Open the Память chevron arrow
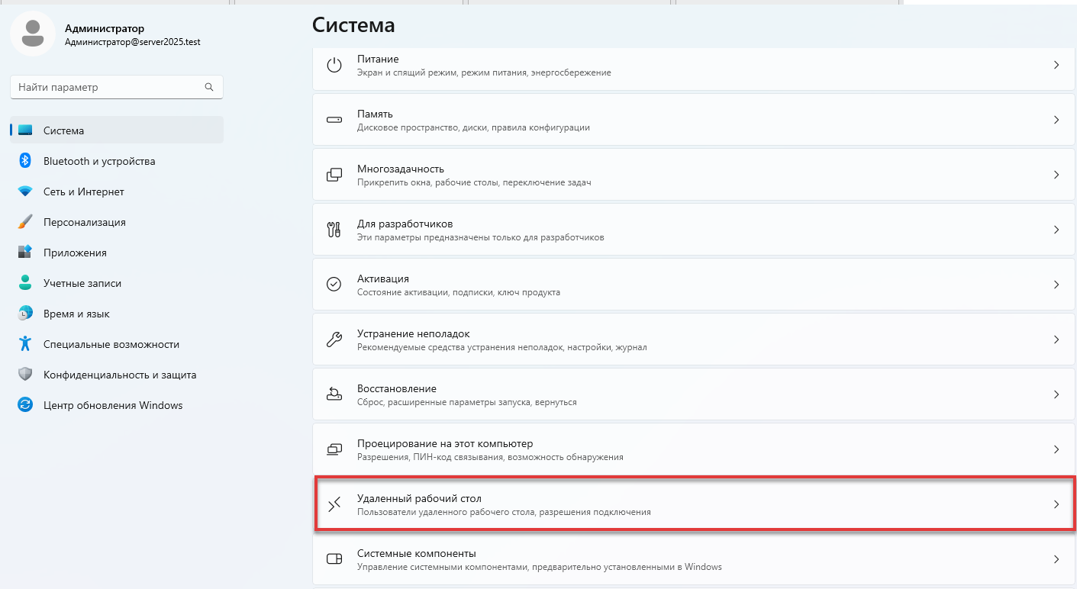1077x589 pixels. coord(1056,120)
